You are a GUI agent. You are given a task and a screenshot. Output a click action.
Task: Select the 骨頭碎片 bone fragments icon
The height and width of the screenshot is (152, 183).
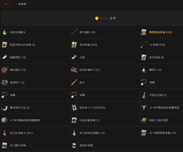(5, 82)
